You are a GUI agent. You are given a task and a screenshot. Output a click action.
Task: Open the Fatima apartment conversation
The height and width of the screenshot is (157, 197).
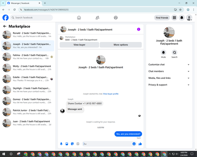tap(28, 57)
